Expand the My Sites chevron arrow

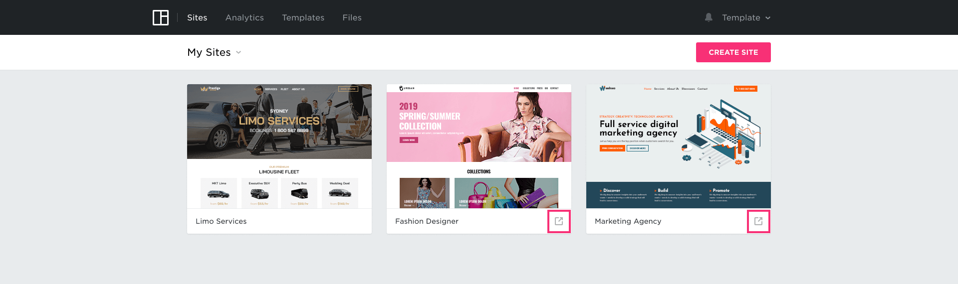tap(239, 52)
